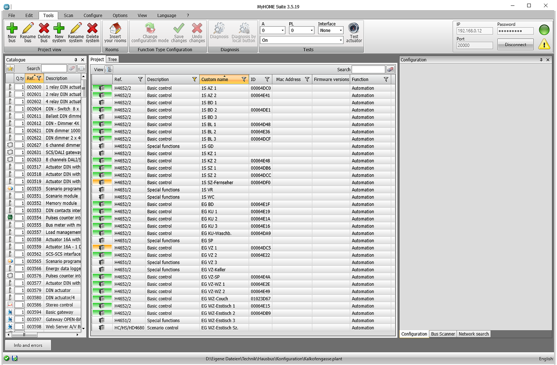Click the IP address field
The width and height of the screenshot is (557, 365).
tap(474, 31)
